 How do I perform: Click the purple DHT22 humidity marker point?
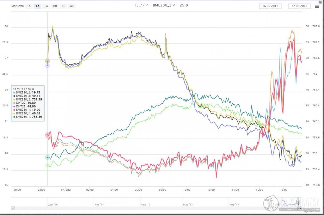[48, 65]
